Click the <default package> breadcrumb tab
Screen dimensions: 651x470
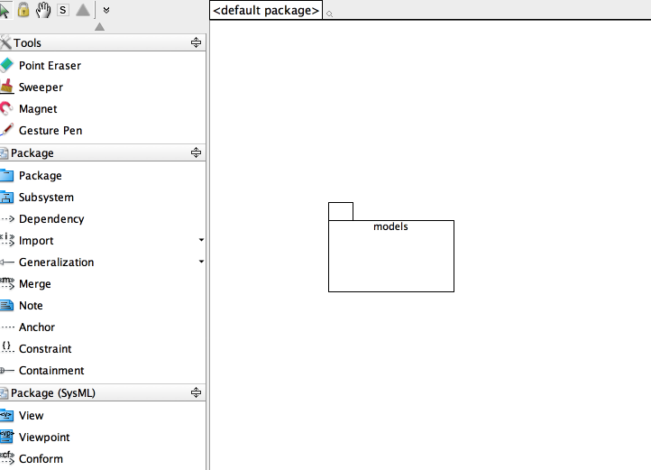pyautogui.click(x=266, y=10)
